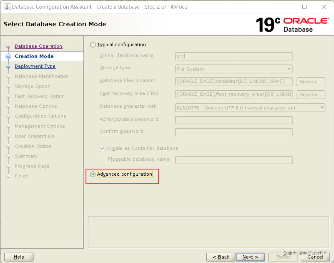Image resolution: width=334 pixels, height=263 pixels.
Task: Click the Global database name field
Action: coord(234,56)
